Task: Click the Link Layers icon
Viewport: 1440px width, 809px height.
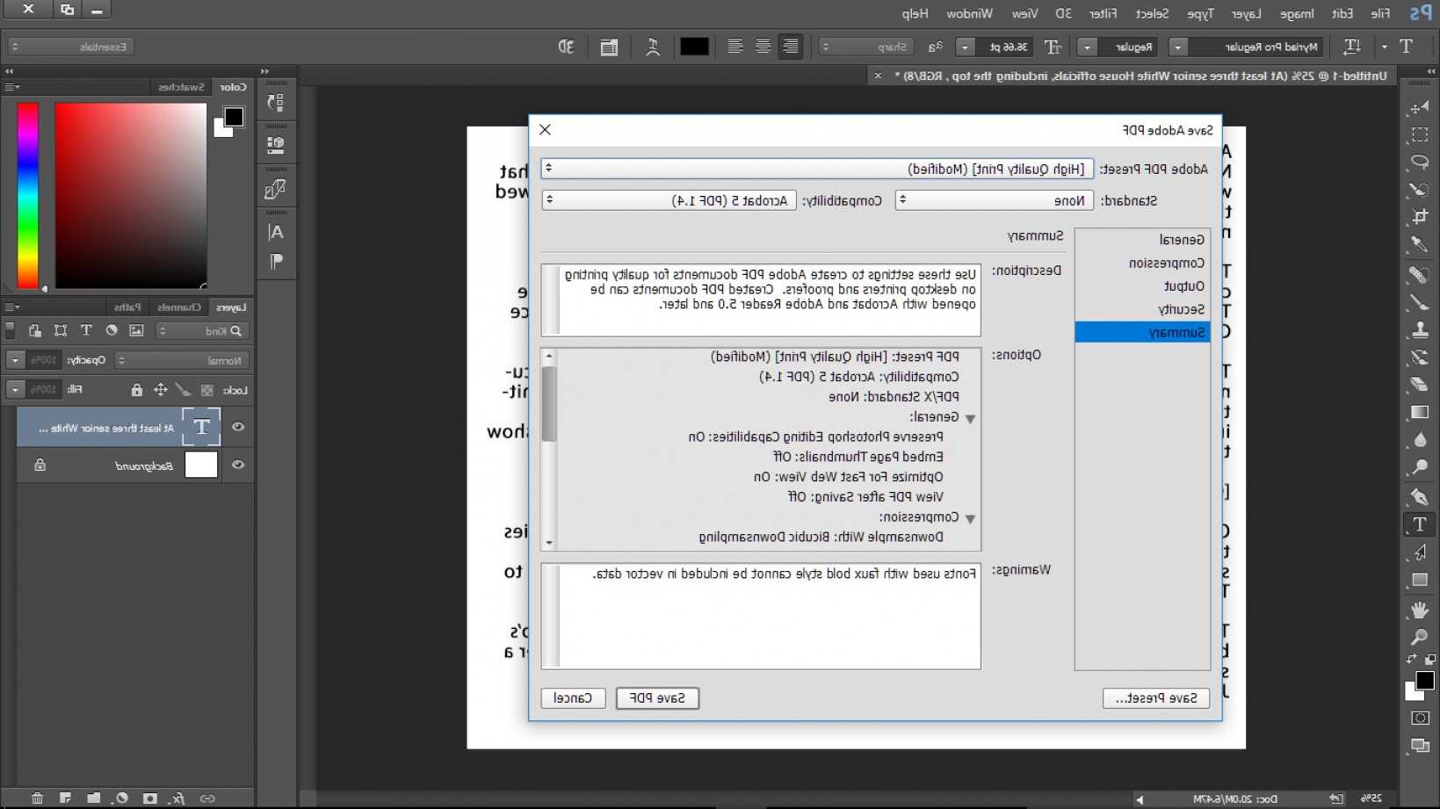Action: point(207,798)
